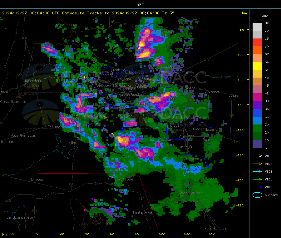The image size is (281, 238).
Task: Click the 'Los_Toldos' map label
Action: pyautogui.click(x=124, y=179)
